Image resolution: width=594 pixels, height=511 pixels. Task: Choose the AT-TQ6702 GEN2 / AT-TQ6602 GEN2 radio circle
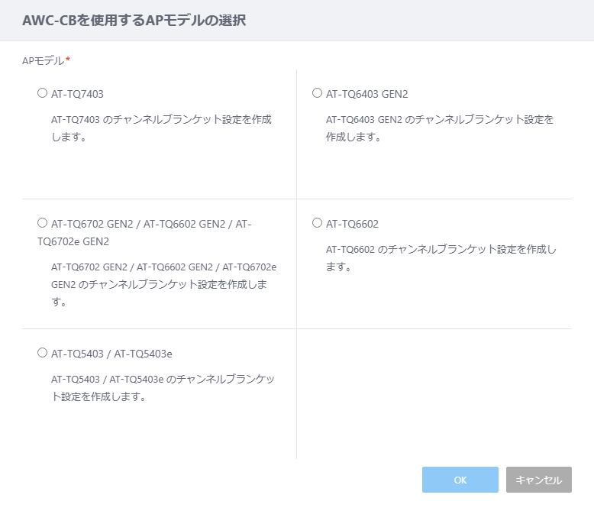coord(42,223)
